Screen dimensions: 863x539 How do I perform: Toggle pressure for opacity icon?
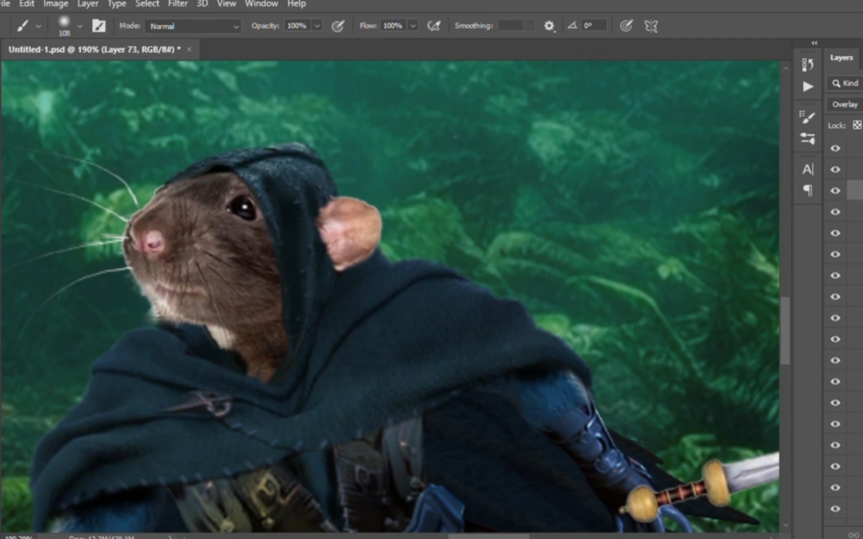point(338,26)
